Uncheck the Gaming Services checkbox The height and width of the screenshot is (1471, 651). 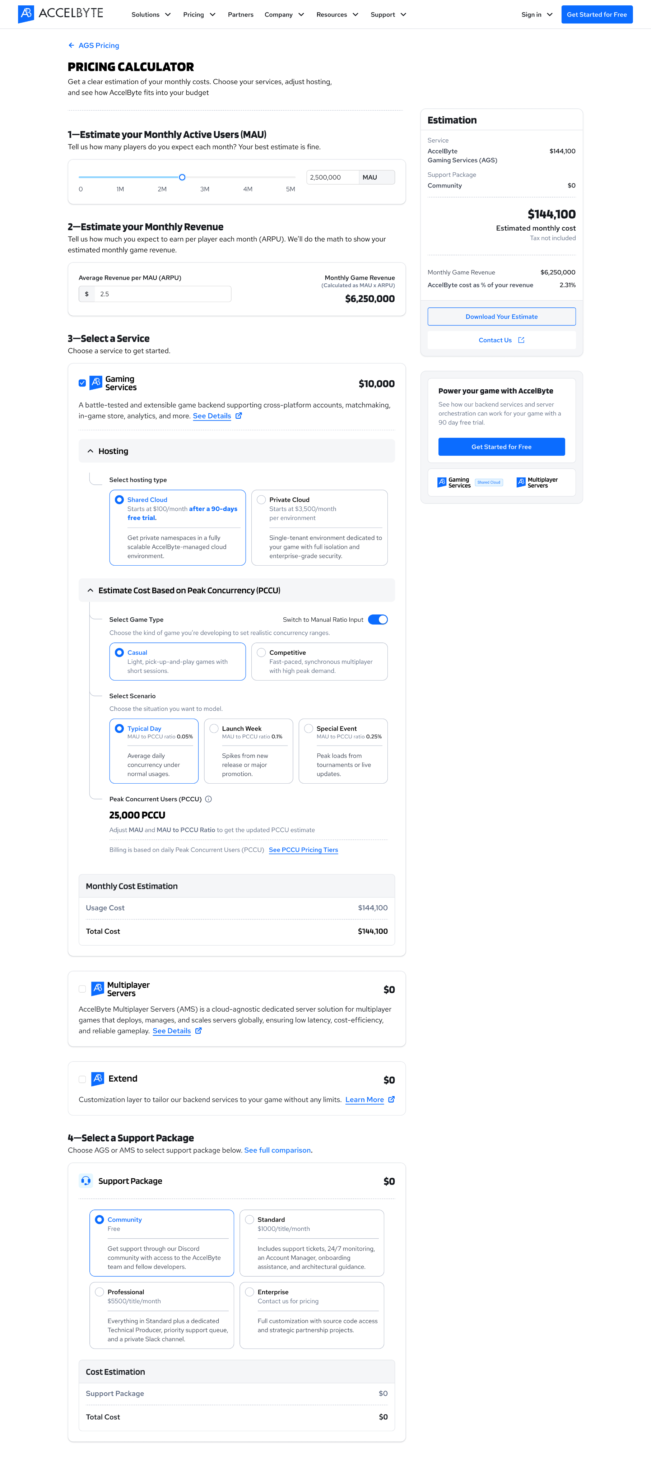[x=82, y=383]
